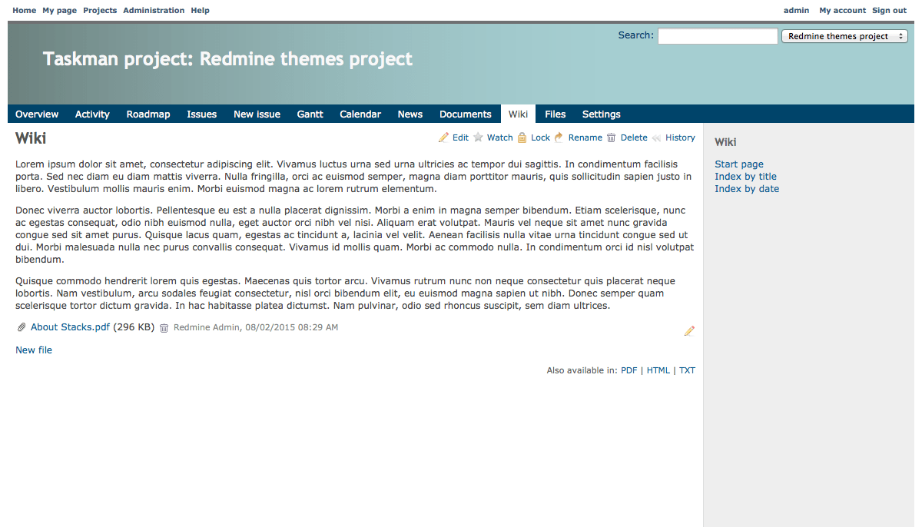Viewport: 922px width, 527px height.
Task: Click the trash Delete icon in wiki toolbar
Action: coord(612,138)
